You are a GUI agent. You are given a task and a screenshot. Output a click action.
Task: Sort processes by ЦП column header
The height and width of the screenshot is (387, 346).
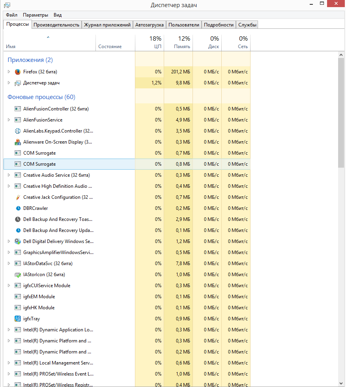point(150,43)
